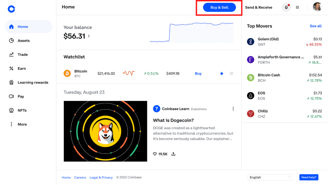Click the Bitcoin sparkline chart

tap(129, 73)
